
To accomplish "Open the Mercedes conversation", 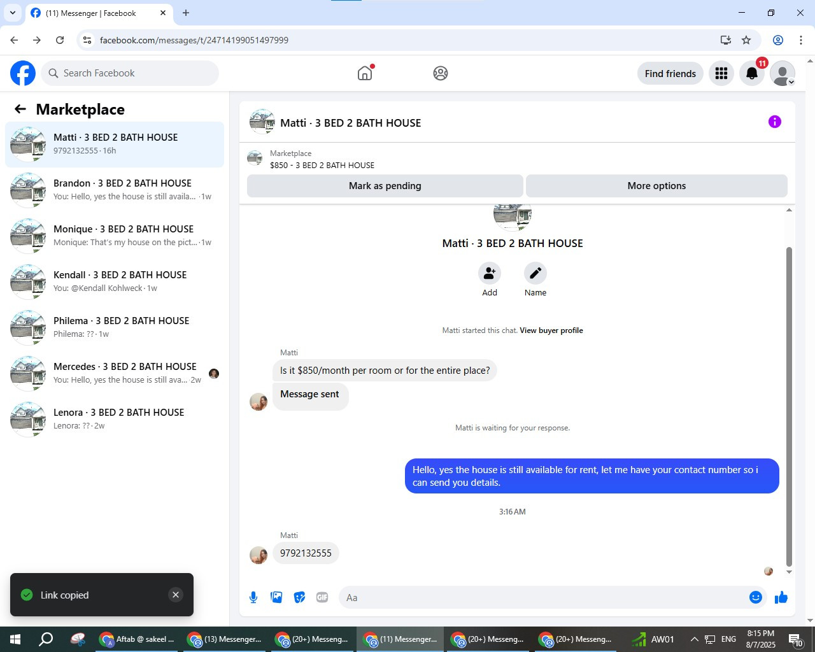I will pos(115,374).
